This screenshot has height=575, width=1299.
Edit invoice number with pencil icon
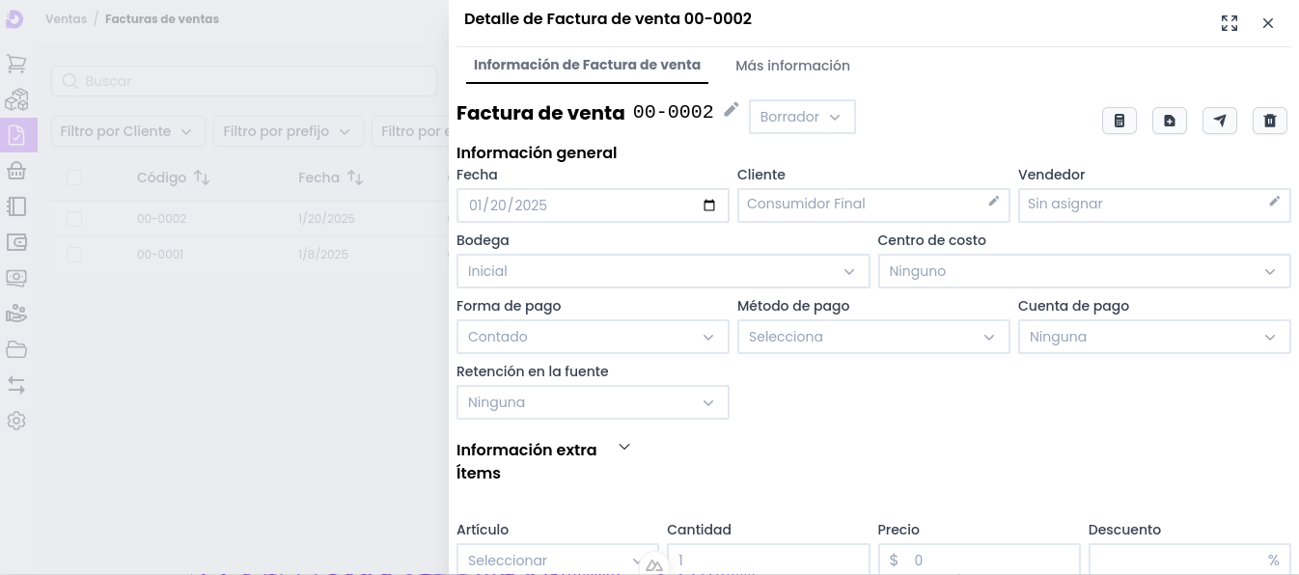732,110
